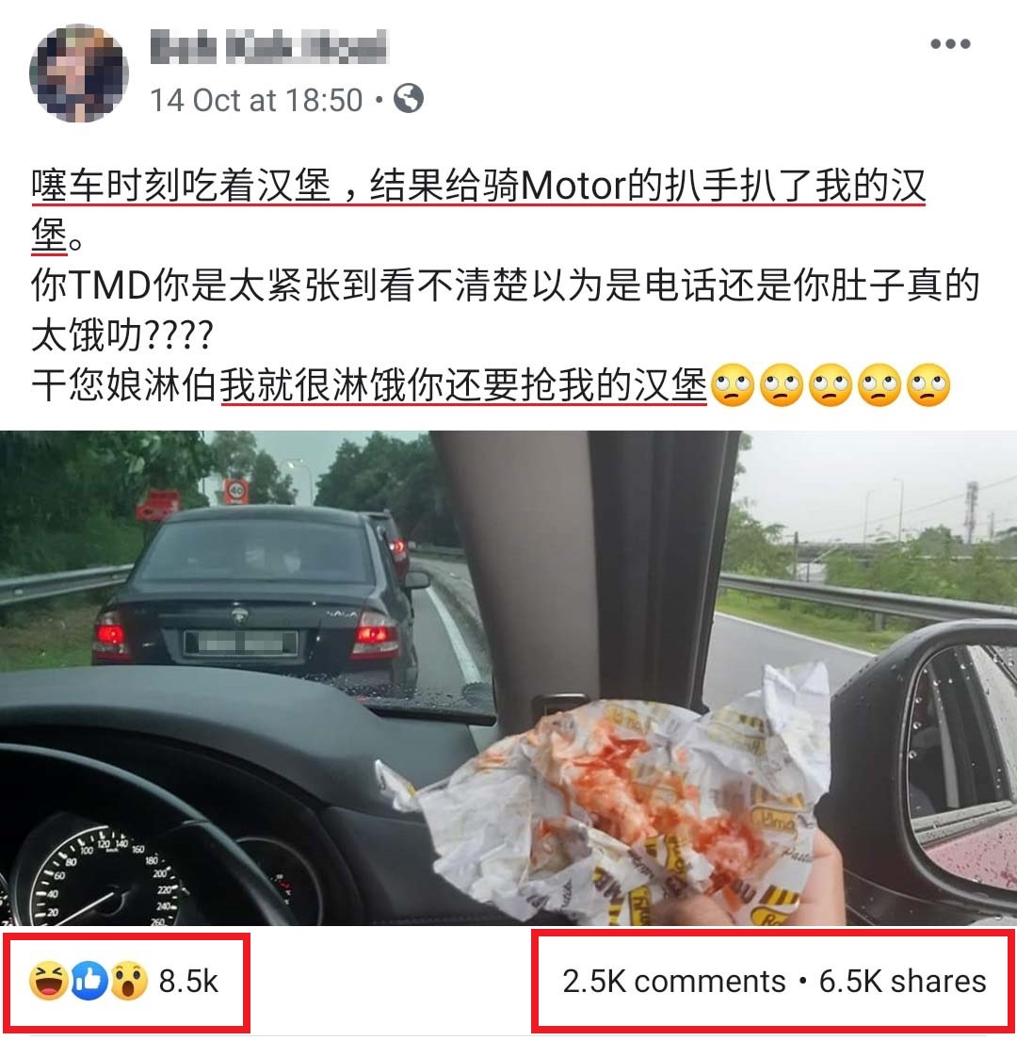Click the last eye-roll emoji in post

pos(928,385)
